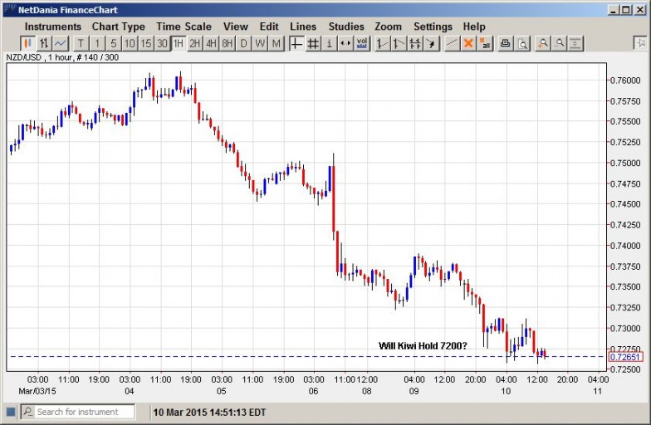This screenshot has height=425, width=651.
Task: Click the 0.76000 price axis label
Action: pos(624,80)
